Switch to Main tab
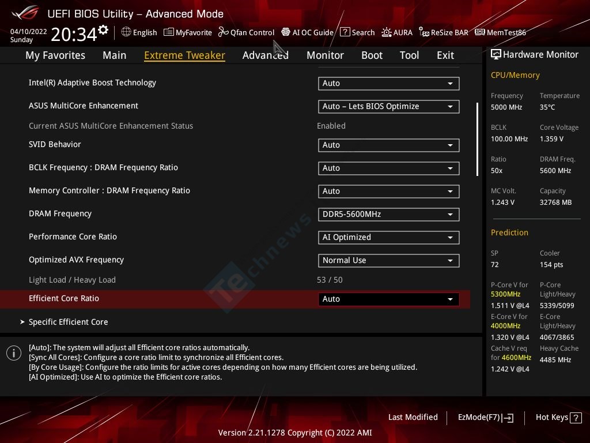 pyautogui.click(x=115, y=55)
